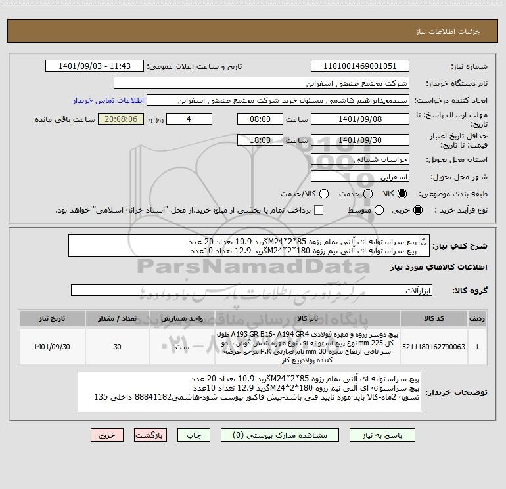This screenshot has width=506, height=489.
Task: Click product code 5211180162790063 cell
Action: (x=434, y=347)
